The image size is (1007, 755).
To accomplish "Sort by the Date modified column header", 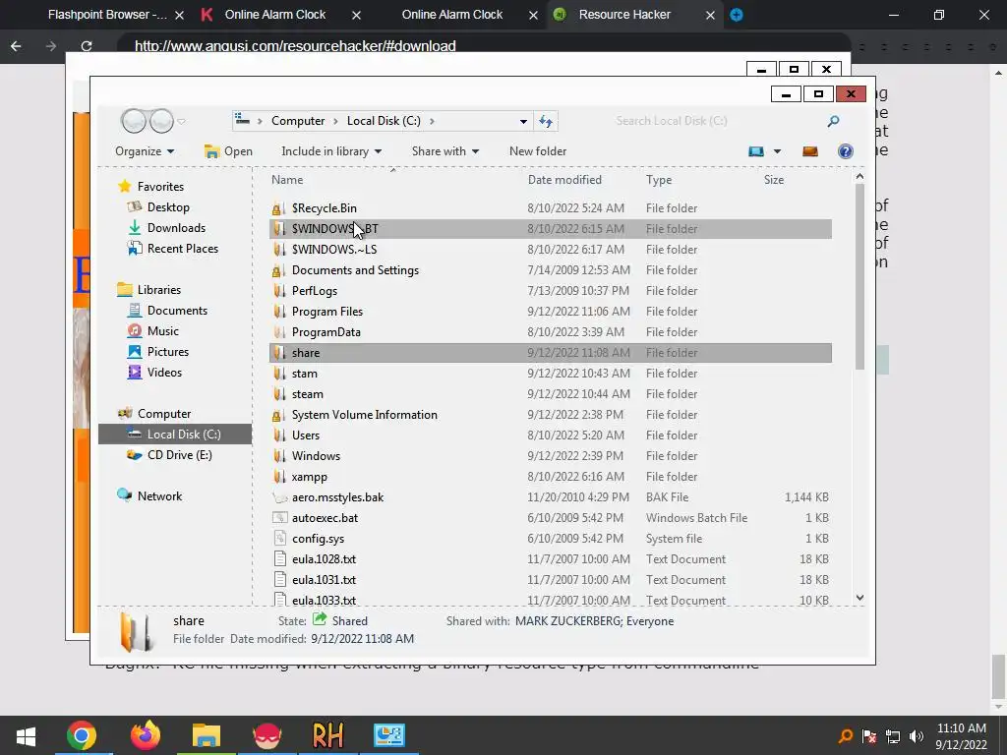I will [564, 180].
